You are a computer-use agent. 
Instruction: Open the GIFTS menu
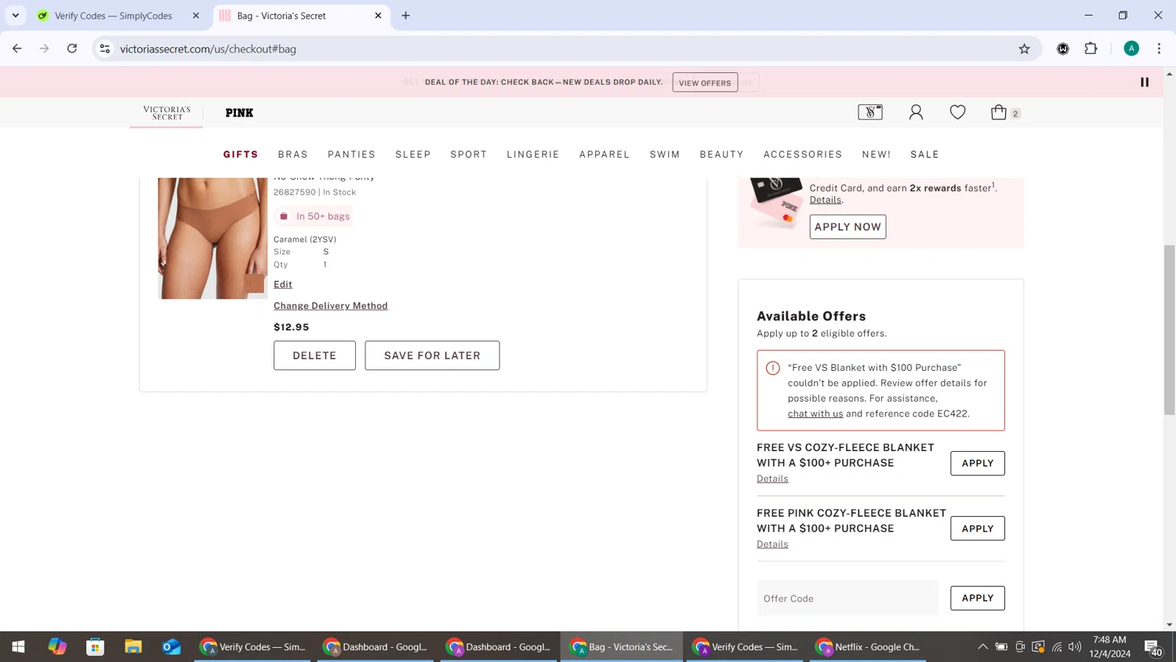tap(241, 155)
